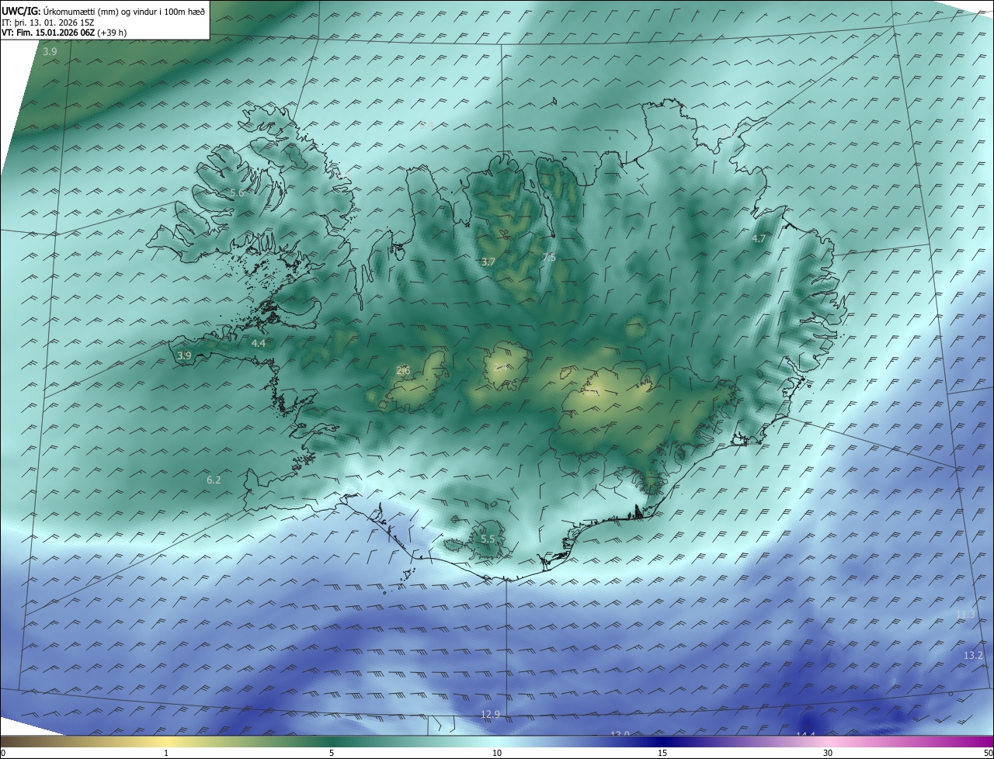Click the initial time 'IT: þri. 13. 01. 2026 15Z'
994x759 pixels.
pyautogui.click(x=50, y=22)
